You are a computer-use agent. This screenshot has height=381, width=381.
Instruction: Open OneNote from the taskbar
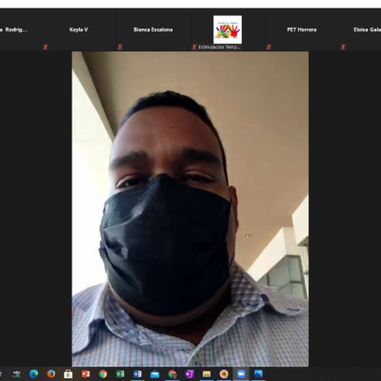coord(190,373)
